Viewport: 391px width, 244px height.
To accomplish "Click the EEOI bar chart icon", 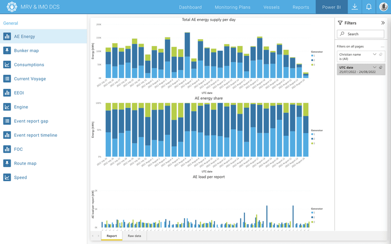I will 7,93.
